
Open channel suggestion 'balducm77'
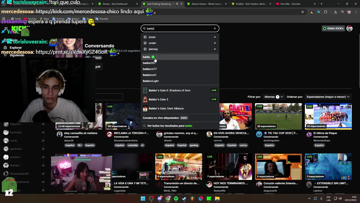click(x=180, y=69)
